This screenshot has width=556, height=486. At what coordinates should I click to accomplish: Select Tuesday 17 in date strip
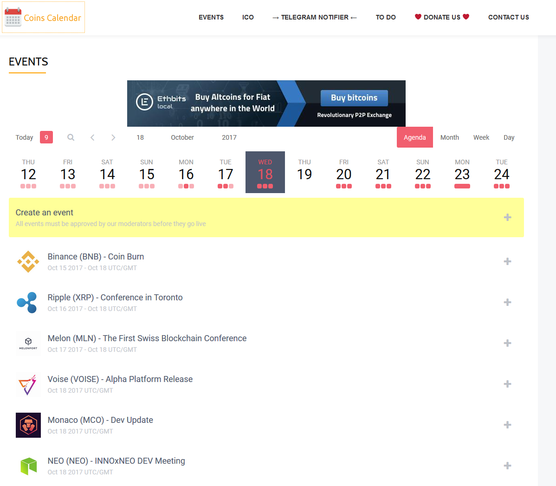(x=226, y=173)
